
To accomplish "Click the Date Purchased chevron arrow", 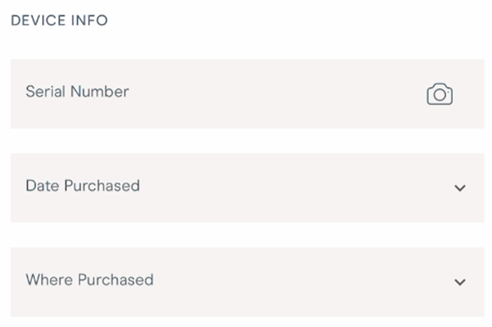I will [x=460, y=188].
